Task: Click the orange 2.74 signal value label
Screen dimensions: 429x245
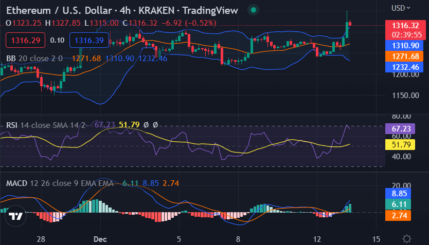Action: (x=398, y=216)
